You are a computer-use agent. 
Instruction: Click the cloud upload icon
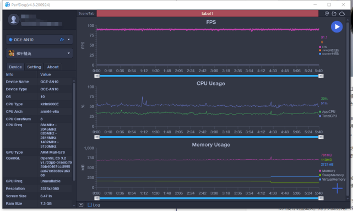pos(342,14)
